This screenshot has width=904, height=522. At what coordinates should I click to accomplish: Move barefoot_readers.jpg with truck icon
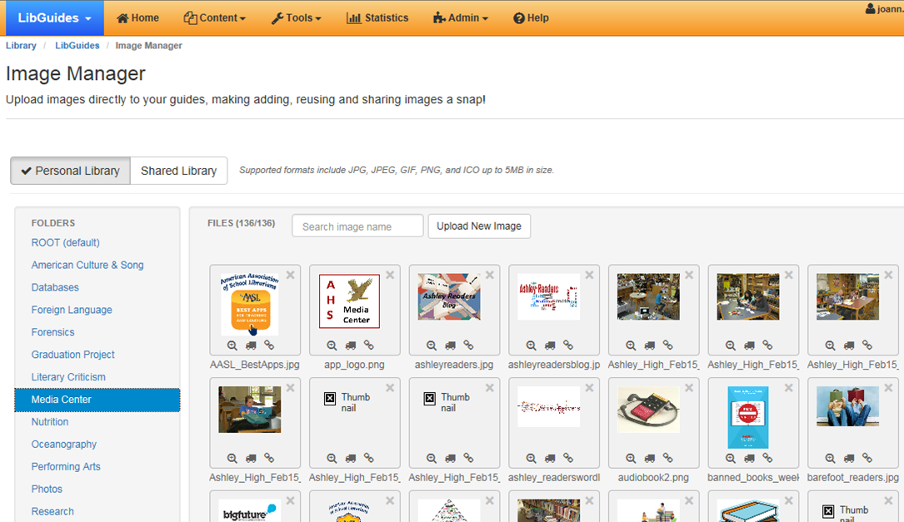coord(849,459)
